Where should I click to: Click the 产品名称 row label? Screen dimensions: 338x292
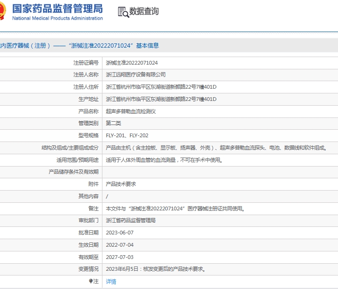[88, 111]
